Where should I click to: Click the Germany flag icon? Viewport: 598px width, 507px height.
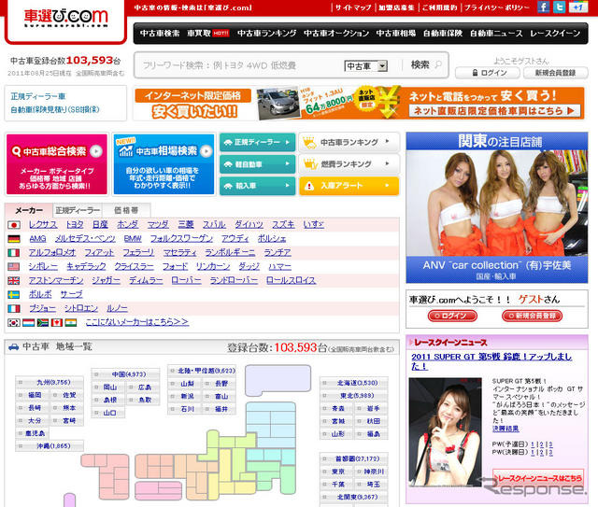tap(14, 239)
